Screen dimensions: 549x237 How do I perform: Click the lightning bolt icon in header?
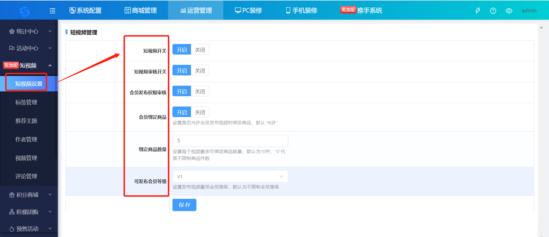(478, 11)
